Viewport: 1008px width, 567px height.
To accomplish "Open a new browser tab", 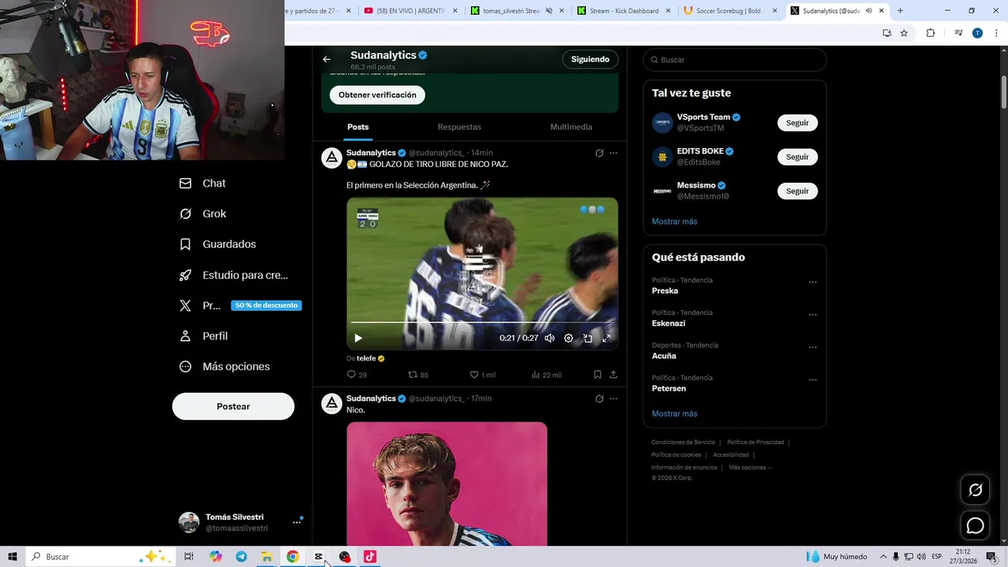I will (900, 11).
